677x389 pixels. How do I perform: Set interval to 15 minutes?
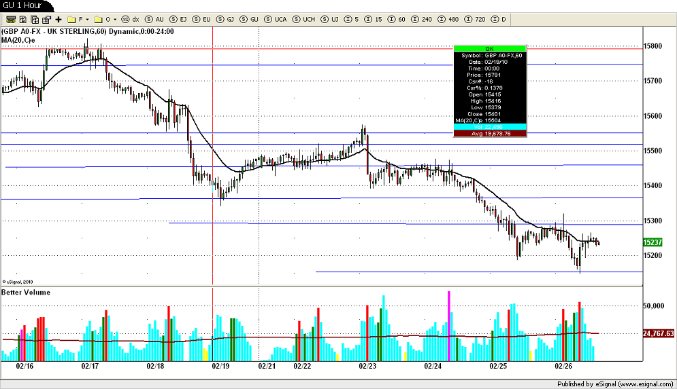374,20
